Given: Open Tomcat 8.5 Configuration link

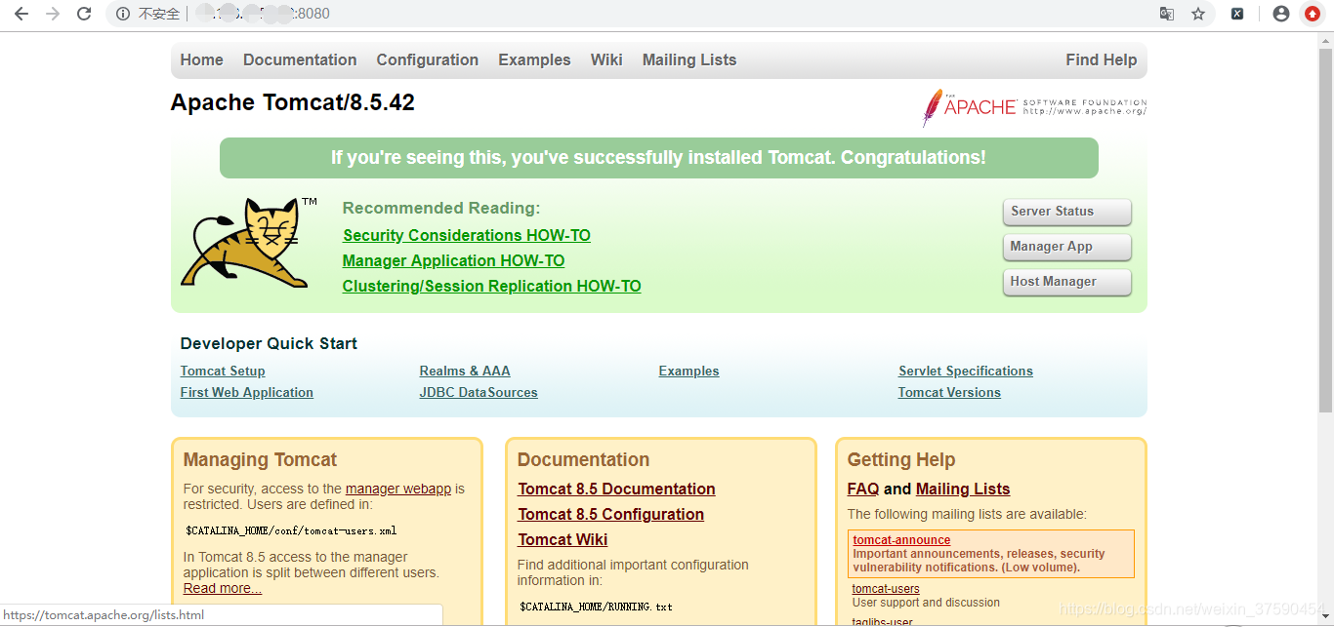Looking at the screenshot, I should (x=610, y=514).
